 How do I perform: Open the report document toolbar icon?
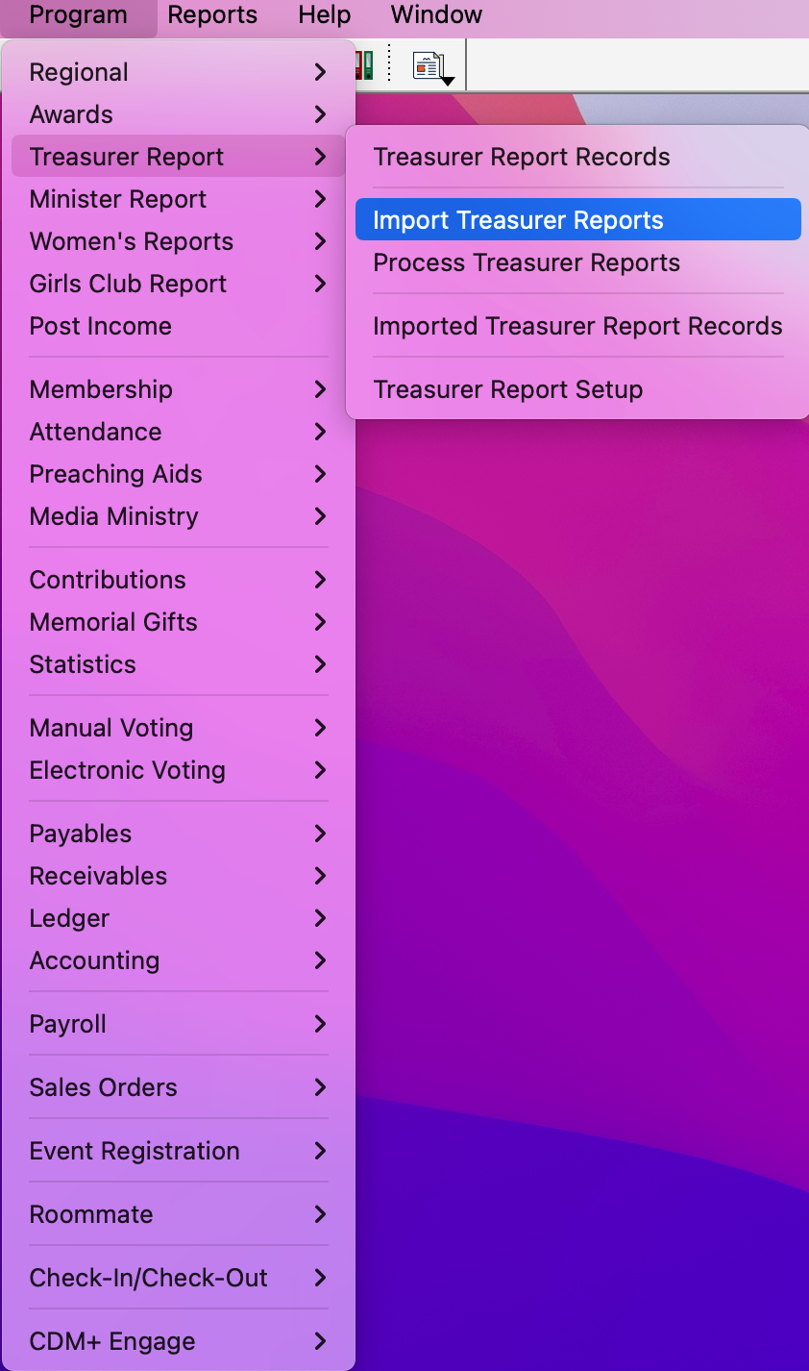427,64
